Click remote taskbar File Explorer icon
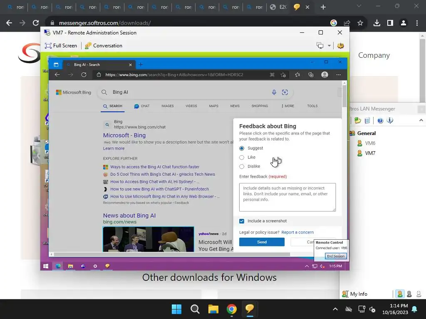This screenshot has width=426, height=319. (x=70, y=266)
